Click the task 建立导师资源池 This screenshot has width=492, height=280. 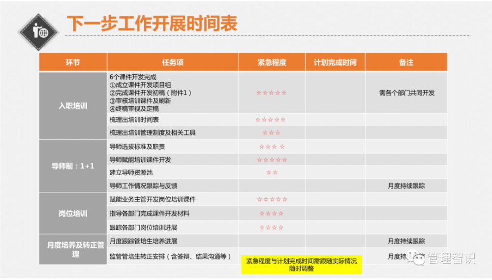point(131,172)
